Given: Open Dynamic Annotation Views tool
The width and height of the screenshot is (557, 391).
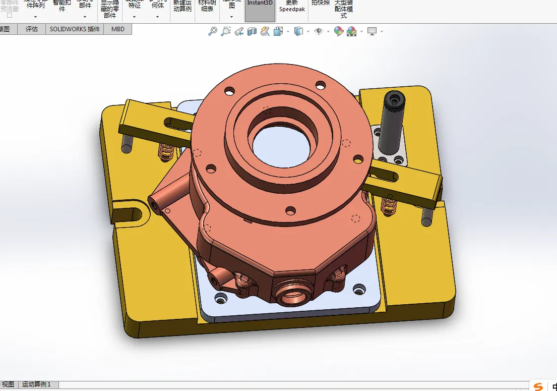Looking at the screenshot, I should pos(265,31).
